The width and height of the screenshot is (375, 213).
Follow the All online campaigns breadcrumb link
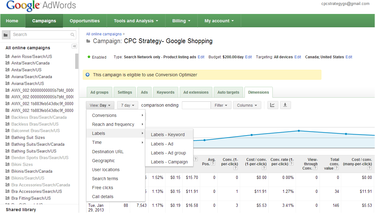point(104,34)
